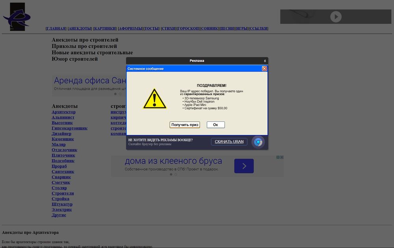The image size is (394, 248).
Task: Click the Анекдоты про строителей heading
Action: click(85, 40)
